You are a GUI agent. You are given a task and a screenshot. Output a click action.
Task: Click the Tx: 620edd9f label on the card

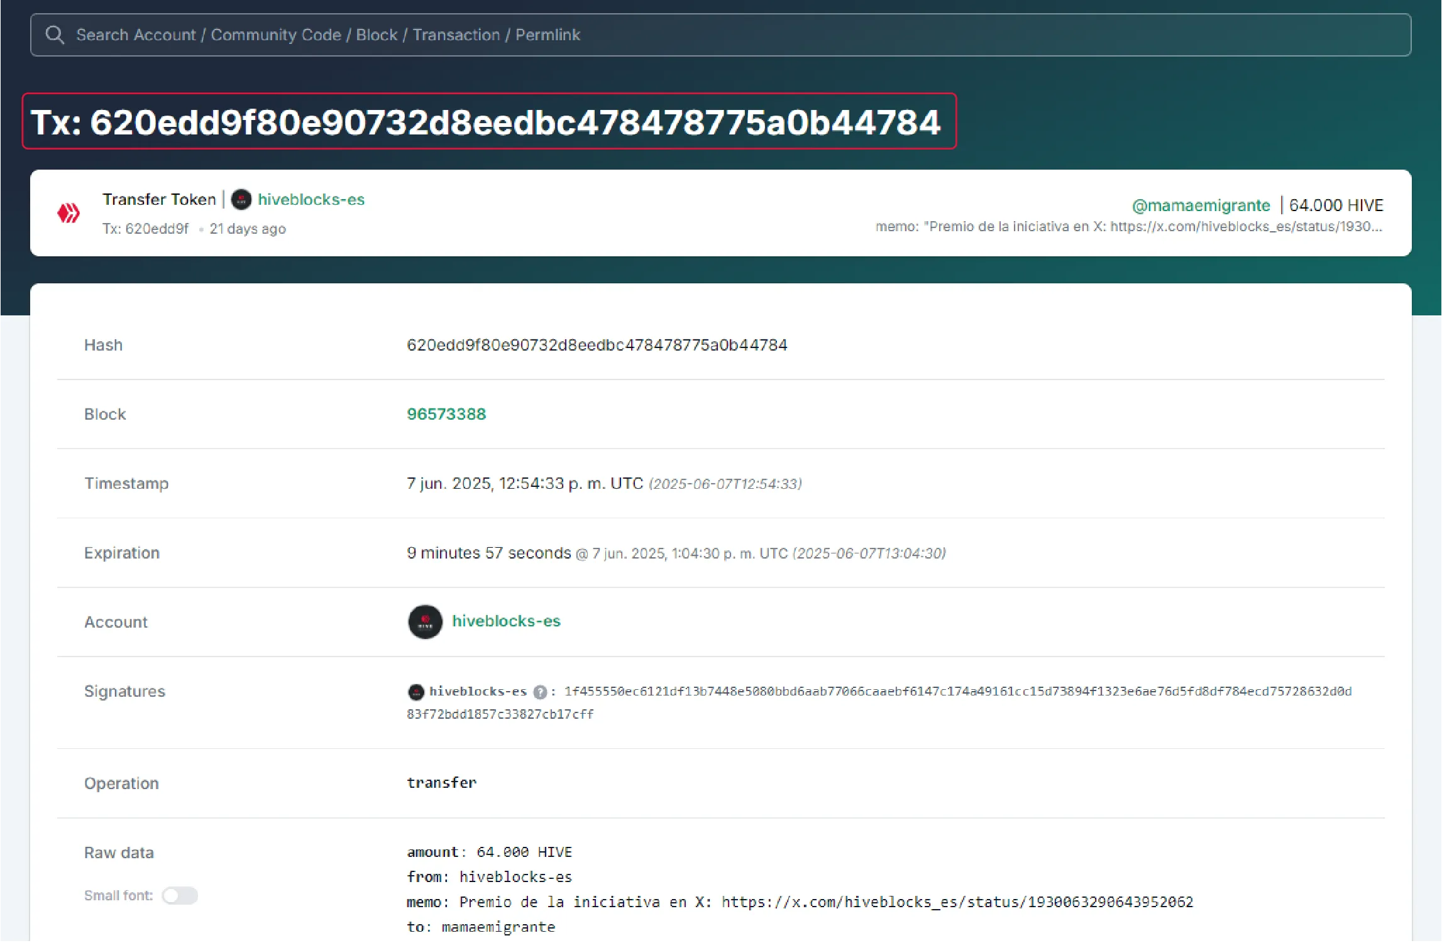(145, 229)
